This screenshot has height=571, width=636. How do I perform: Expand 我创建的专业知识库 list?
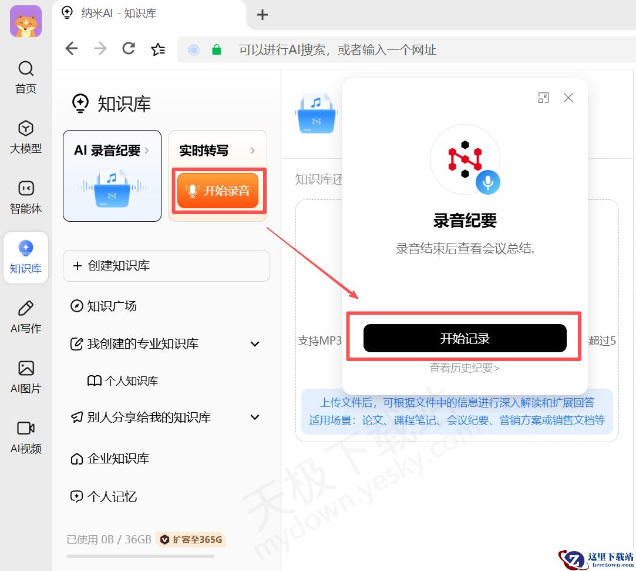[255, 344]
